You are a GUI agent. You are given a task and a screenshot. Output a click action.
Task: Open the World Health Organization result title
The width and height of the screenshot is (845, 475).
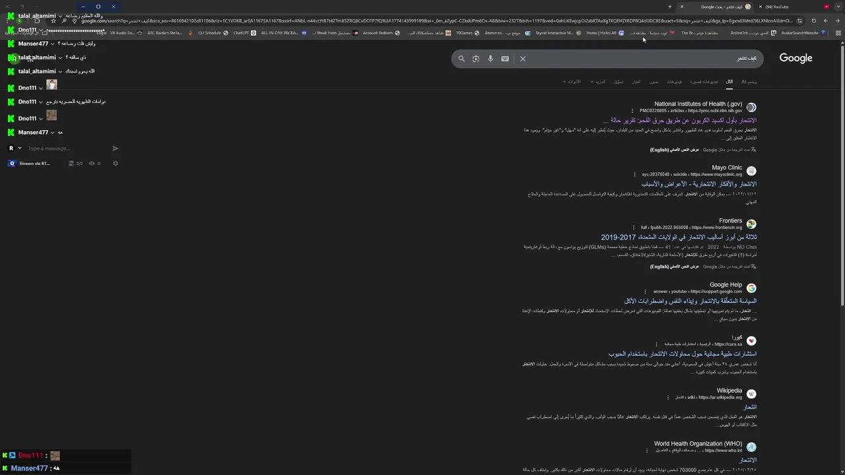point(748,460)
